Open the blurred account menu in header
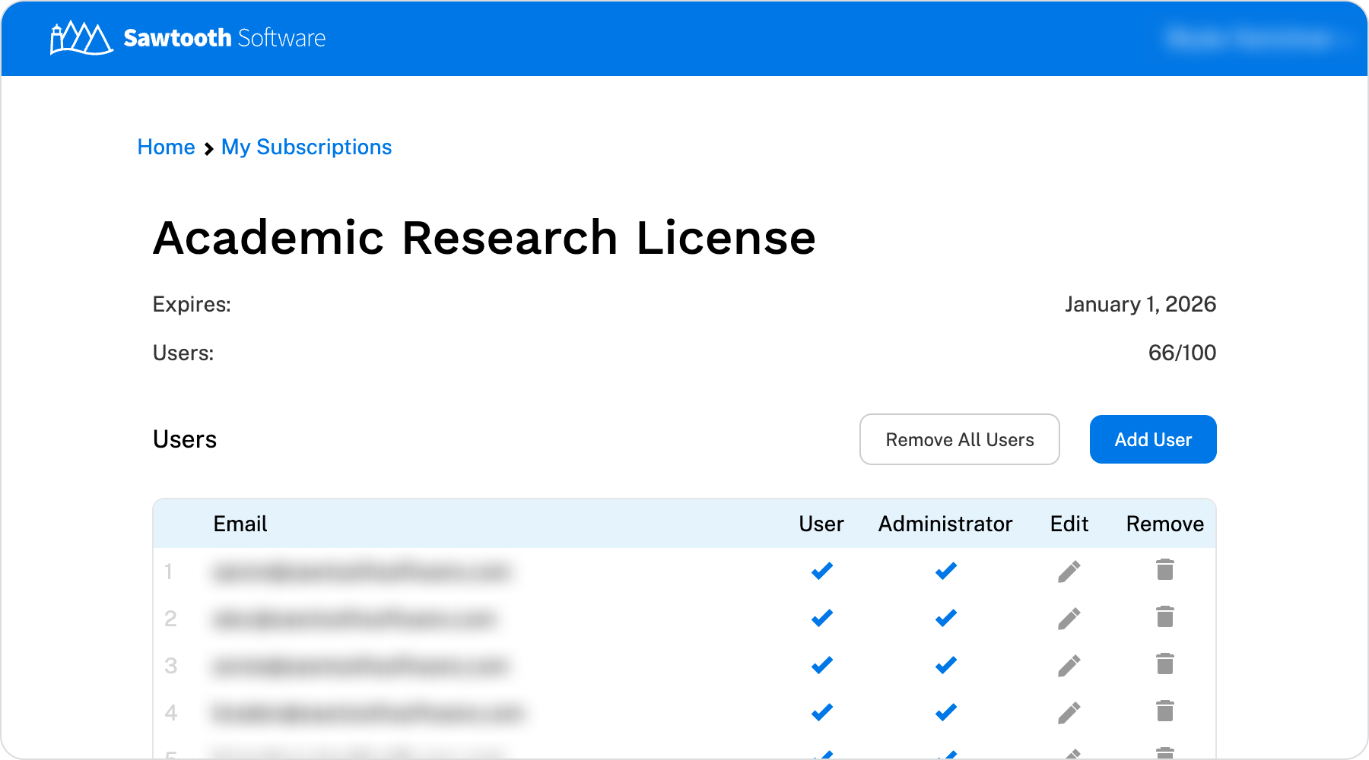 coord(1250,38)
